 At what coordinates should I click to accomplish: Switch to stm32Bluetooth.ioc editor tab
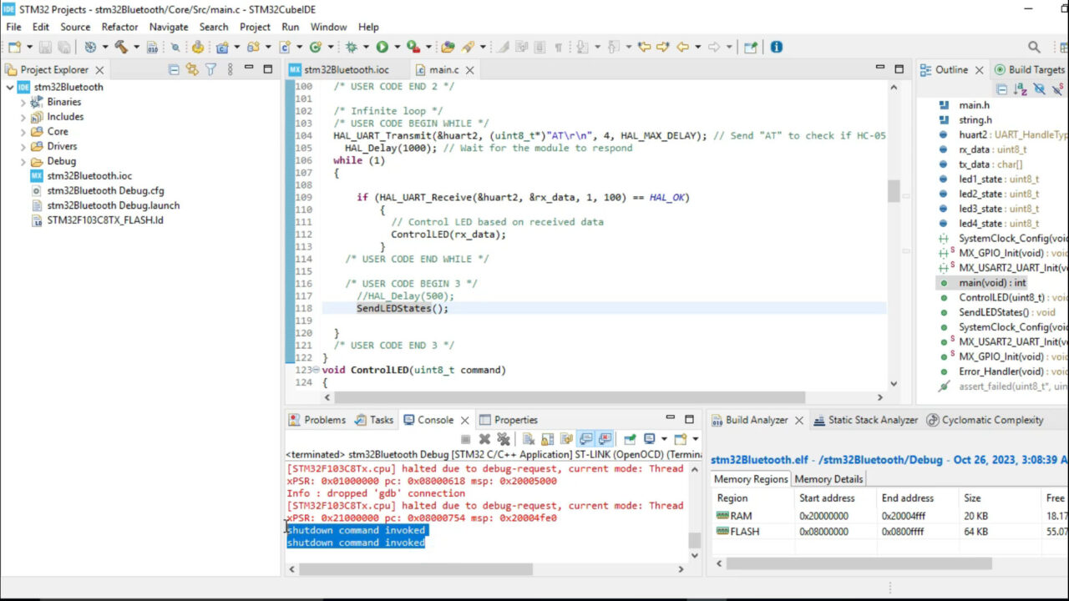tap(338, 70)
